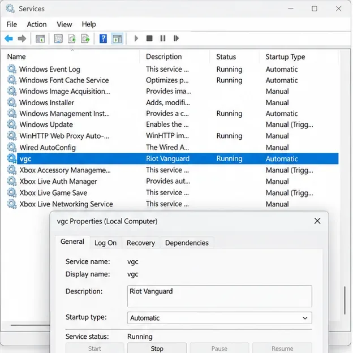Click gear icon beside Xbox Live Networking Service

click(x=12, y=204)
